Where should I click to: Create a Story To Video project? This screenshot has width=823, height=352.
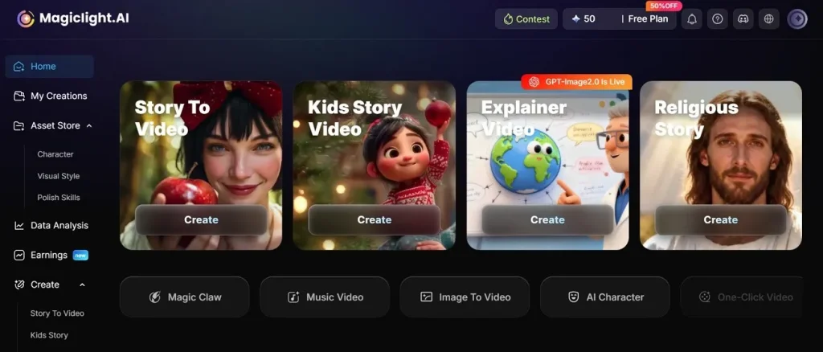tap(201, 220)
